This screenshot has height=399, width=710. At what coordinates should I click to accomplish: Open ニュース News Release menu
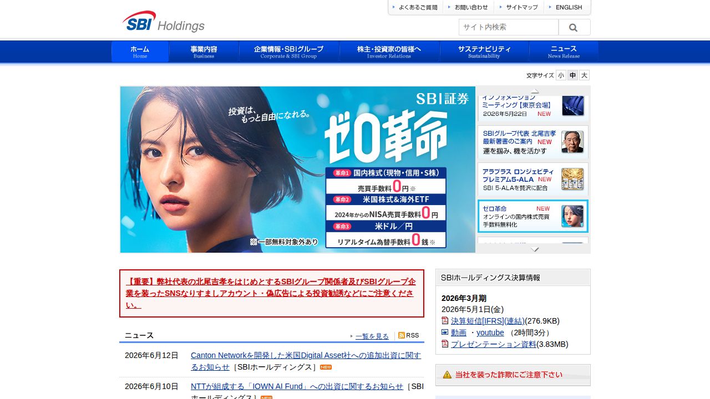(564, 52)
